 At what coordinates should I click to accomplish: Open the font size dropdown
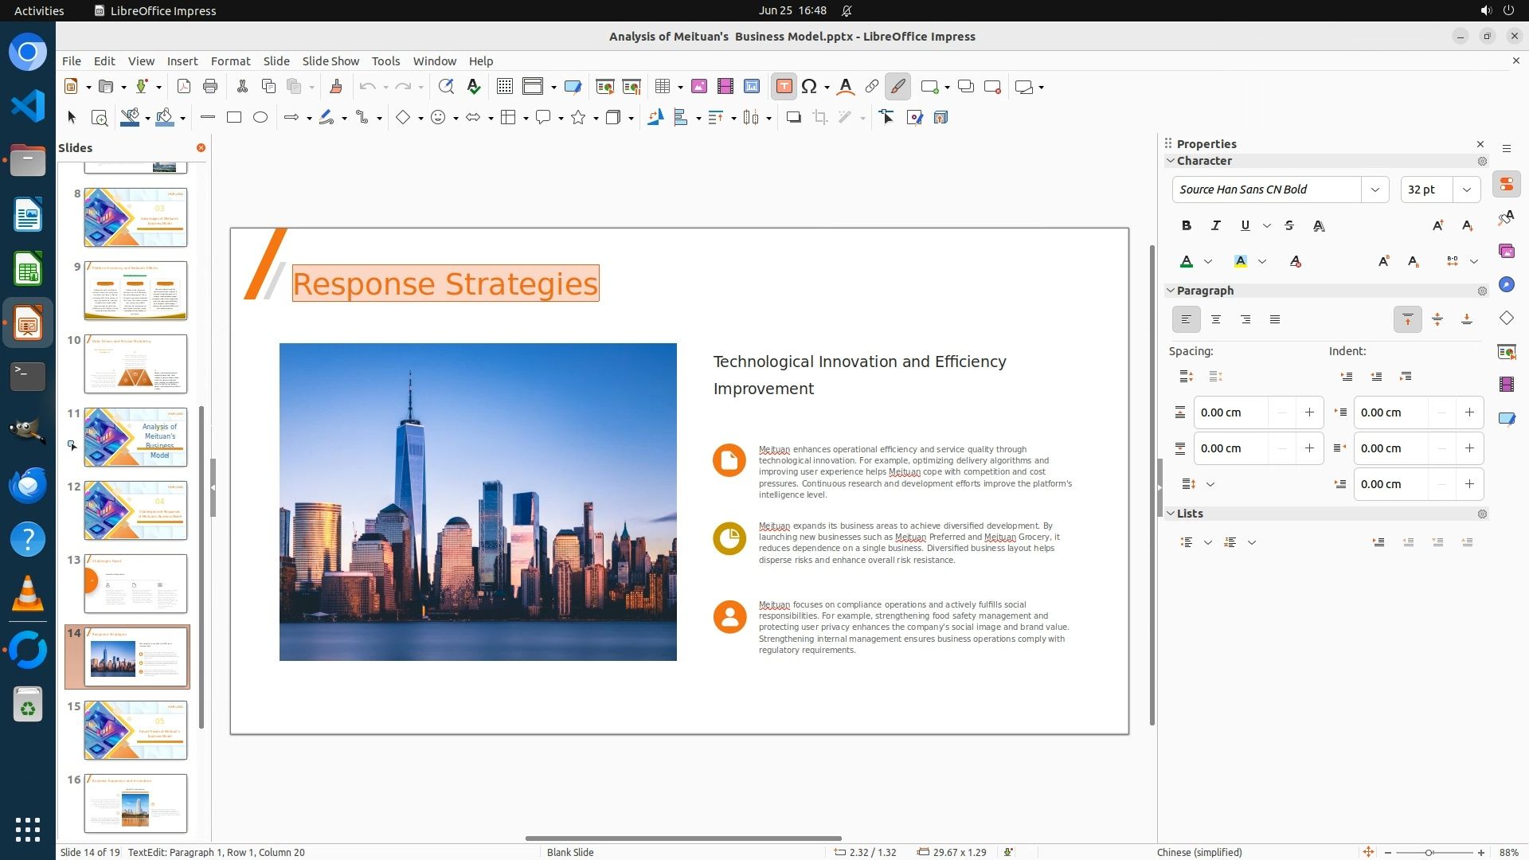pyautogui.click(x=1466, y=190)
